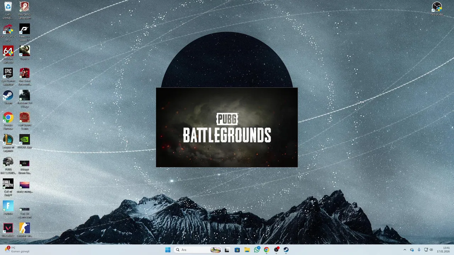The height and width of the screenshot is (255, 454).
Task: Launch Call of Duty desktop shortcut
Action: pos(8,187)
